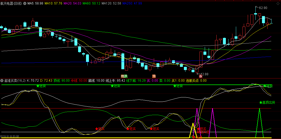
Task: Click the MA250: 47.99 label
Action: pyautogui.click(x=132, y=3)
